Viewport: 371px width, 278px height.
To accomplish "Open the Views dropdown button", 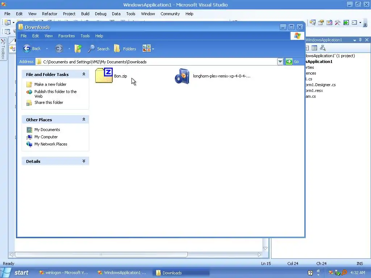I will point(148,49).
